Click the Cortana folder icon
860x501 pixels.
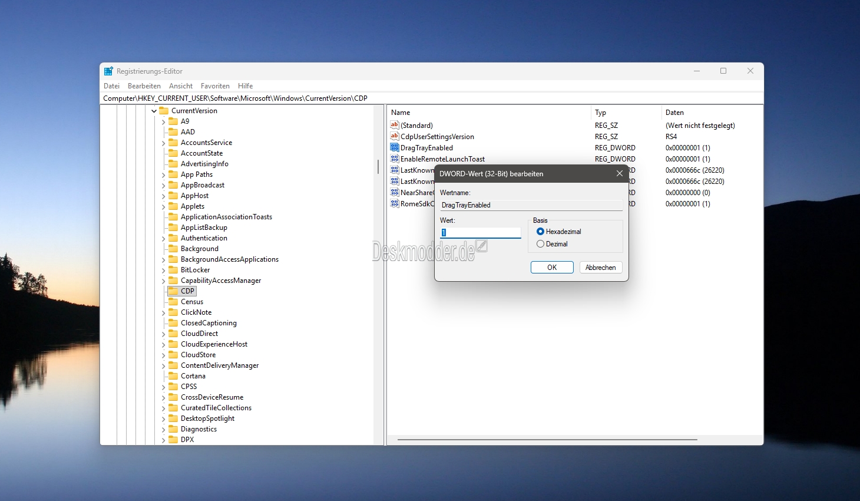(x=173, y=376)
